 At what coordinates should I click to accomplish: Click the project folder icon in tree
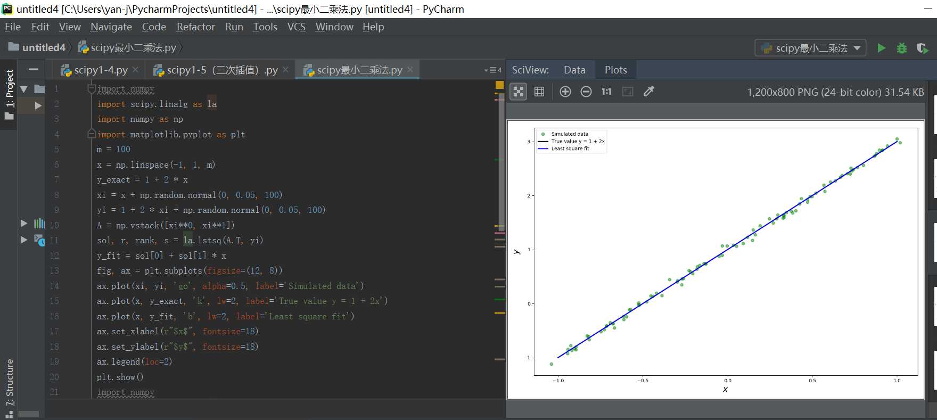[x=39, y=89]
